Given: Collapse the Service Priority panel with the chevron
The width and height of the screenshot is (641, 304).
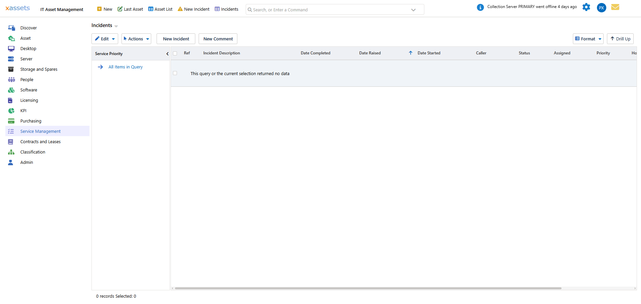Looking at the screenshot, I should (x=167, y=53).
